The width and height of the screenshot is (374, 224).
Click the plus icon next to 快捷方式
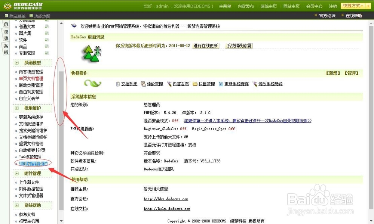[x=368, y=6]
